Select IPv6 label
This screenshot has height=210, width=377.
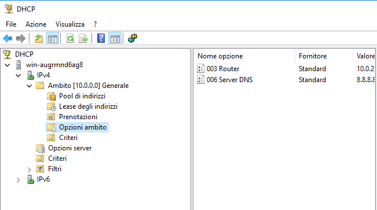coord(43,179)
